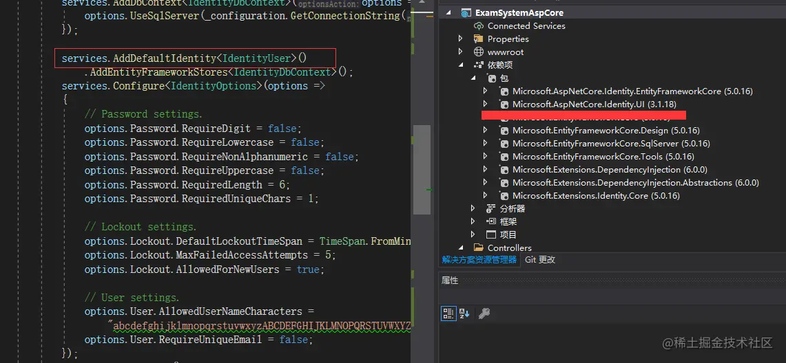Click the Controllers folder icon
786x363 pixels.
coord(479,247)
